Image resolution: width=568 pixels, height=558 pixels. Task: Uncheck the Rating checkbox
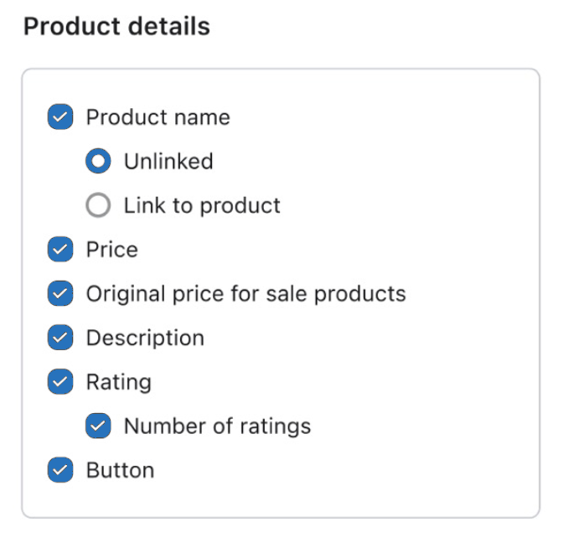(59, 383)
